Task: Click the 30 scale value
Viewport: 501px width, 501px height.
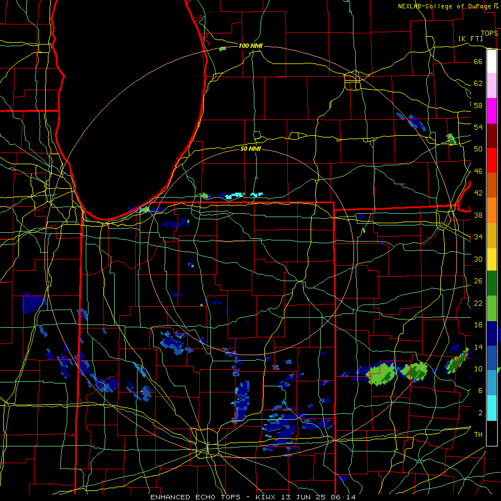Action: [x=478, y=259]
